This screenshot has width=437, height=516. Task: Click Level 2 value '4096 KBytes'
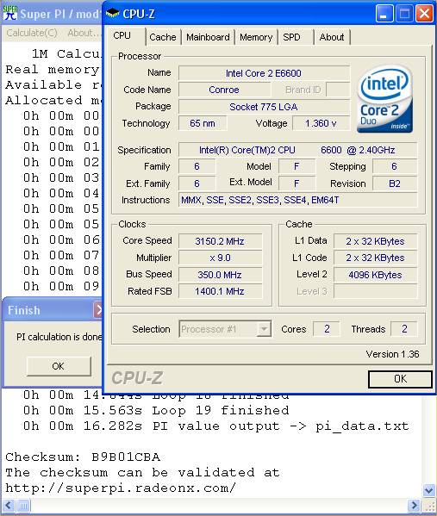pyautogui.click(x=375, y=275)
